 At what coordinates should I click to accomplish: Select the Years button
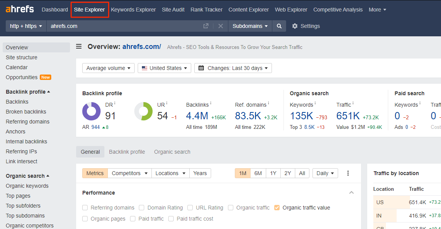200,173
